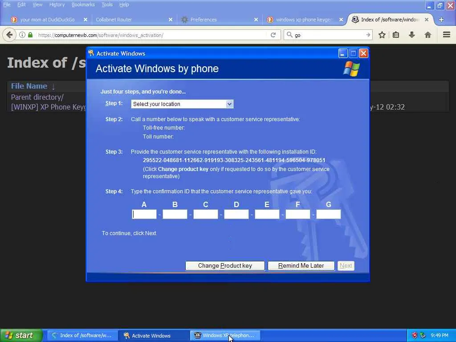Viewport: 456px width, 342px height.
Task: Expand the Select your location dropdown
Action: (229, 104)
